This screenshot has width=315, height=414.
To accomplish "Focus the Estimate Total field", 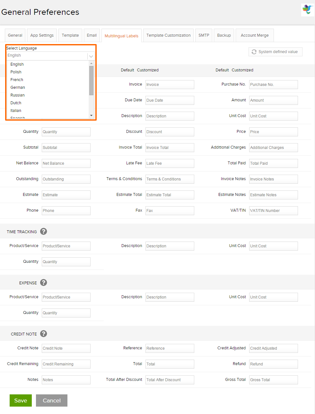I will 170,195.
